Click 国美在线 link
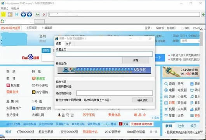 (12, 92)
